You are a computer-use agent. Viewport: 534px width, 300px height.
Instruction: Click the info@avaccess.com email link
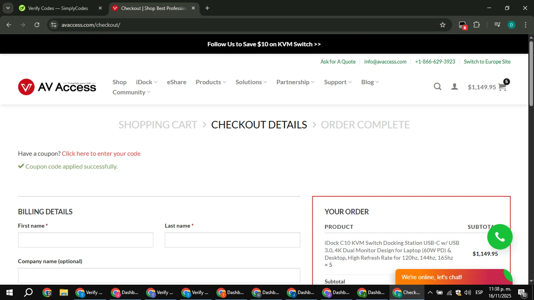pos(385,62)
